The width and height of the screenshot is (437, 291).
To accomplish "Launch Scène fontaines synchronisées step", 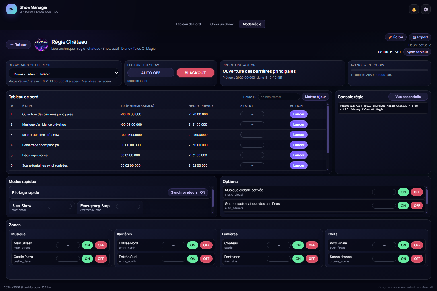I will point(298,165).
